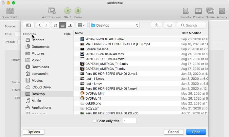Click the Share button in dialog
This screenshot has height=137, width=229.
156,25
